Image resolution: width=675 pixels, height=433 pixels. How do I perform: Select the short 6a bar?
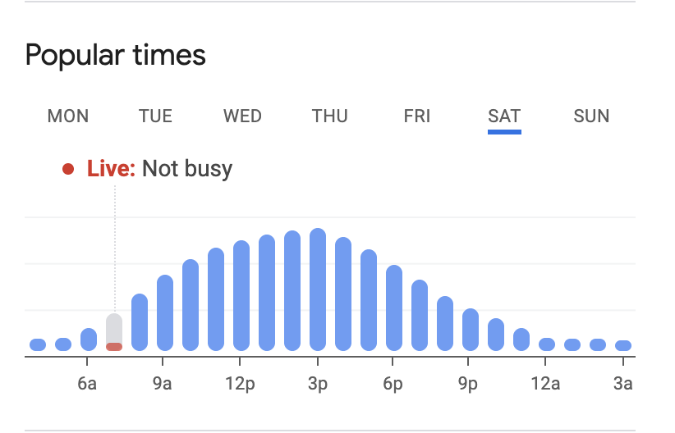pos(89,340)
